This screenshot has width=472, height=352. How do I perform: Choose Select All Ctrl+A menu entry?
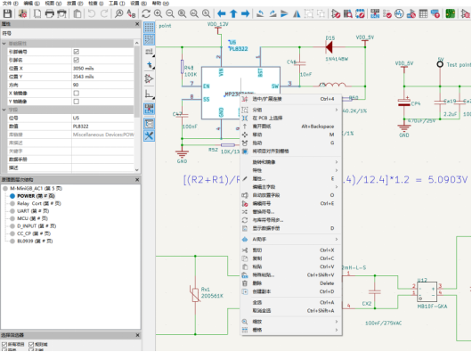(x=291, y=302)
